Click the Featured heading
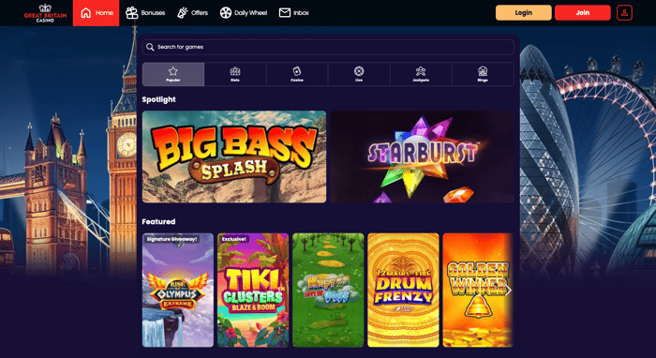The width and height of the screenshot is (656, 358). [158, 222]
